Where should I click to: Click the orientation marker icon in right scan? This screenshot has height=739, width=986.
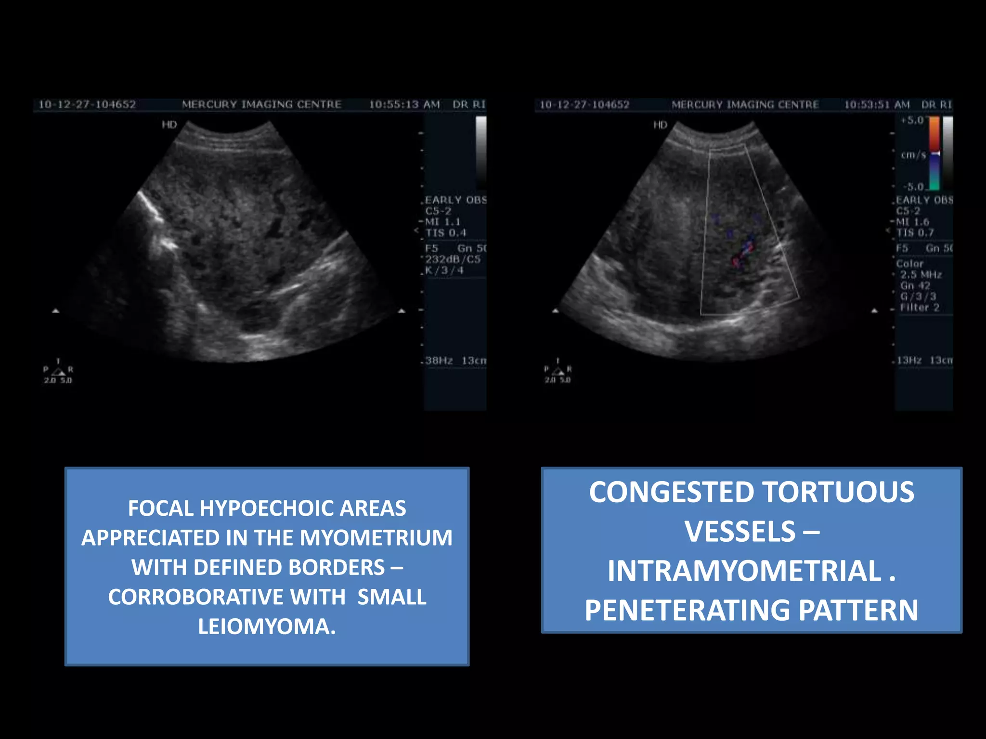pyautogui.click(x=558, y=371)
